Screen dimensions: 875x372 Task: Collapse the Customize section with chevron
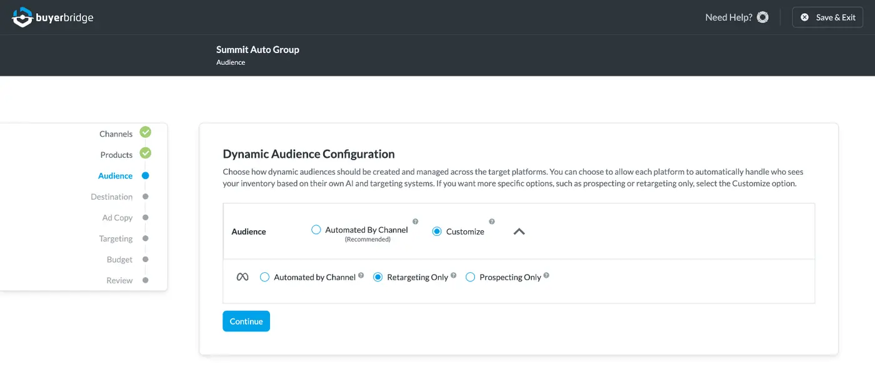[x=519, y=231]
